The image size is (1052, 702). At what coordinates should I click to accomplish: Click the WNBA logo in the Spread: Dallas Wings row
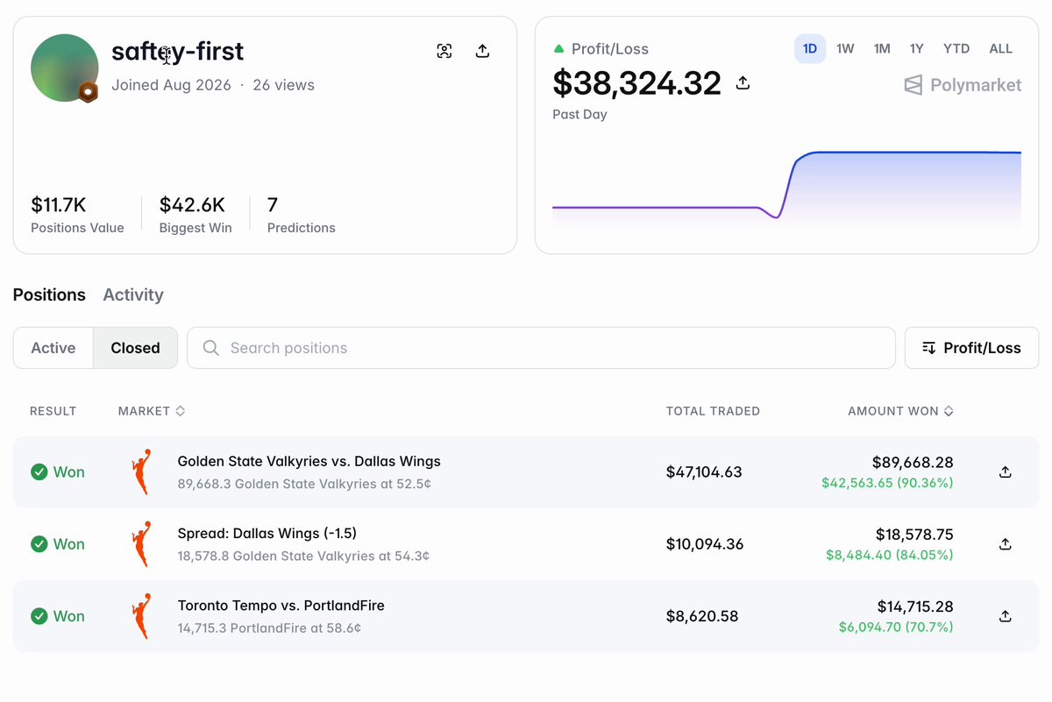(139, 544)
